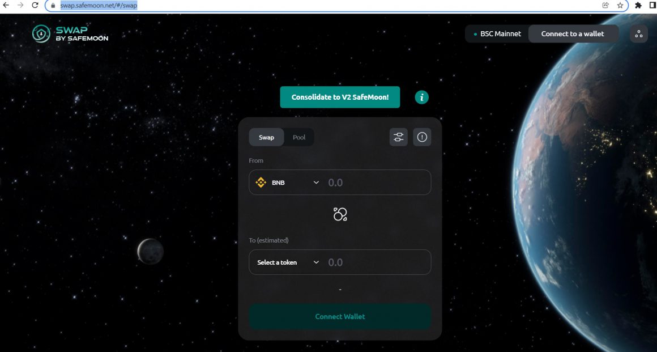Click Connect Wallet at bottom of card

[340, 316]
